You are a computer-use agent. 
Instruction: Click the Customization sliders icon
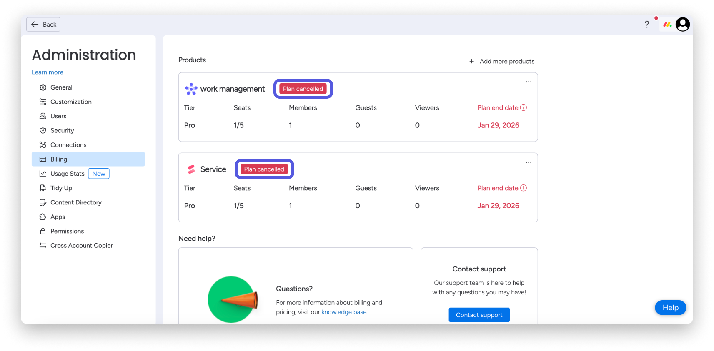pyautogui.click(x=43, y=102)
